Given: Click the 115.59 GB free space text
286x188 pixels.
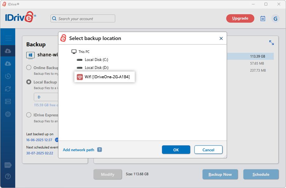Looking at the screenshot, I should pyautogui.click(x=46, y=105).
